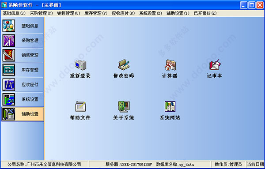Open the 帮助文件 icon
This screenshot has width=265, height=169.
click(80, 107)
